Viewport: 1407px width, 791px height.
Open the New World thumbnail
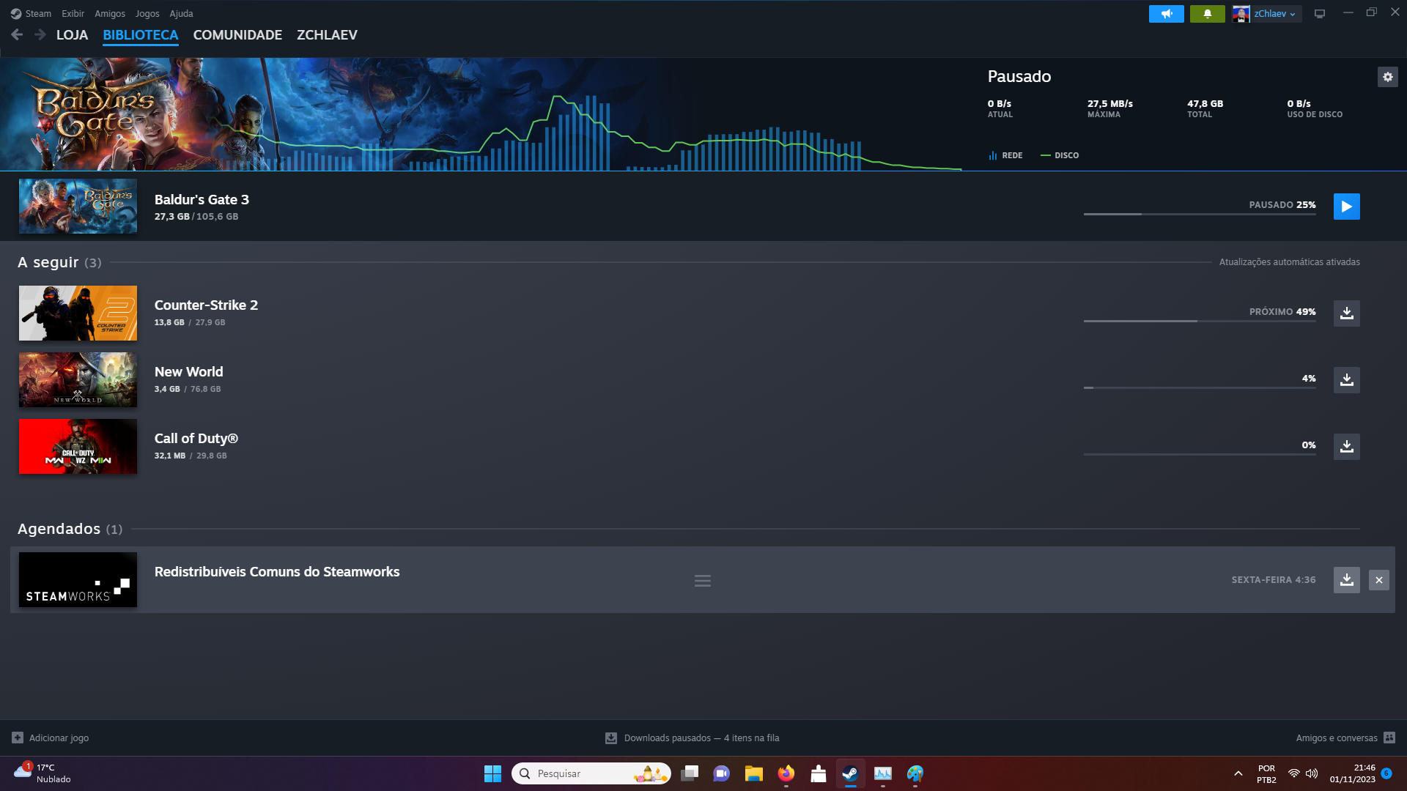[x=78, y=380]
